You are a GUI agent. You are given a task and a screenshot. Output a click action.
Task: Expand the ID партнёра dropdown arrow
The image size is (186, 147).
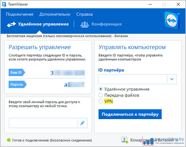(172, 79)
